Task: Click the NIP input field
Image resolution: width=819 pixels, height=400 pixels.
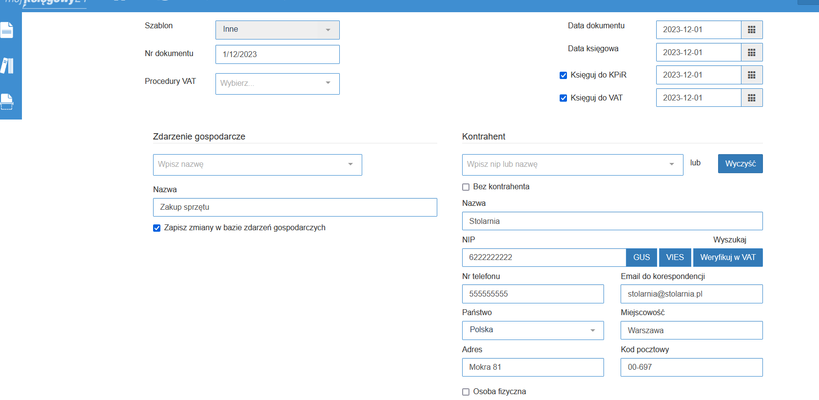Action: click(544, 258)
